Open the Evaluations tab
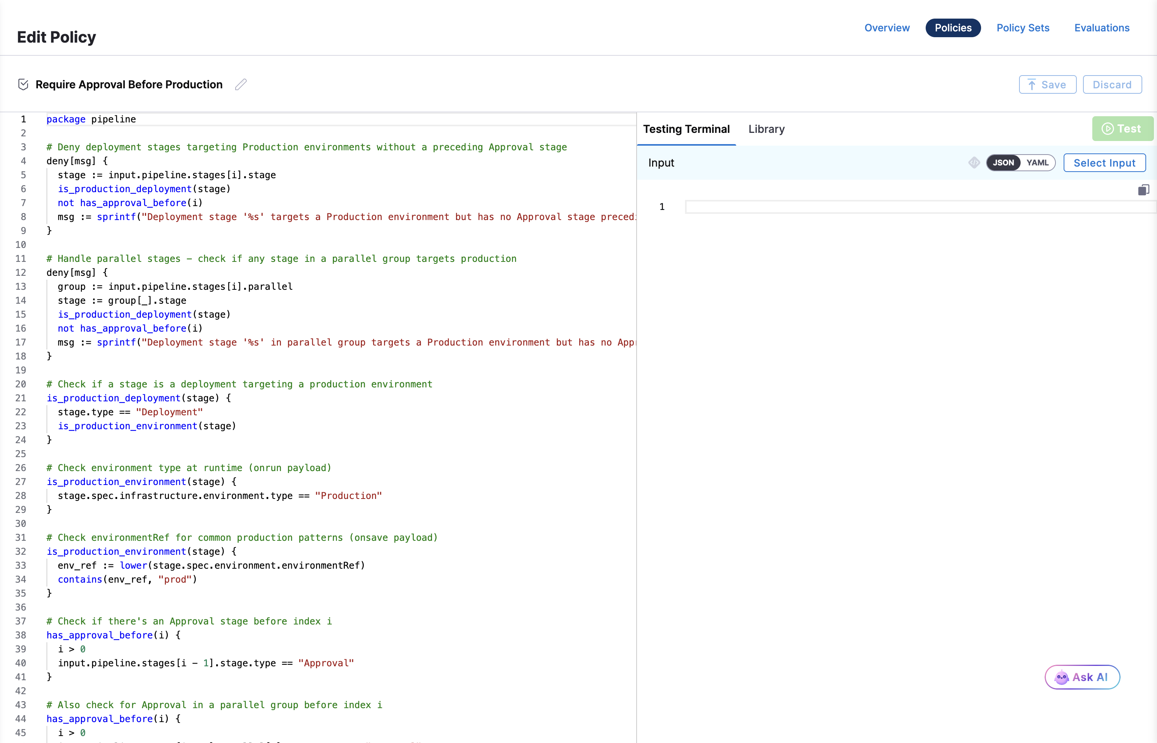 click(x=1102, y=28)
